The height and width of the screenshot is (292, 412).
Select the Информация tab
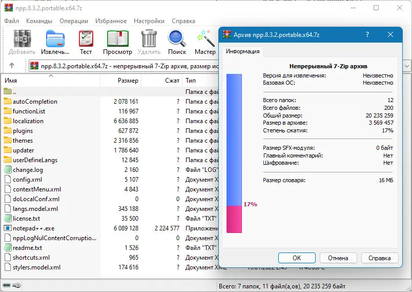(x=242, y=51)
